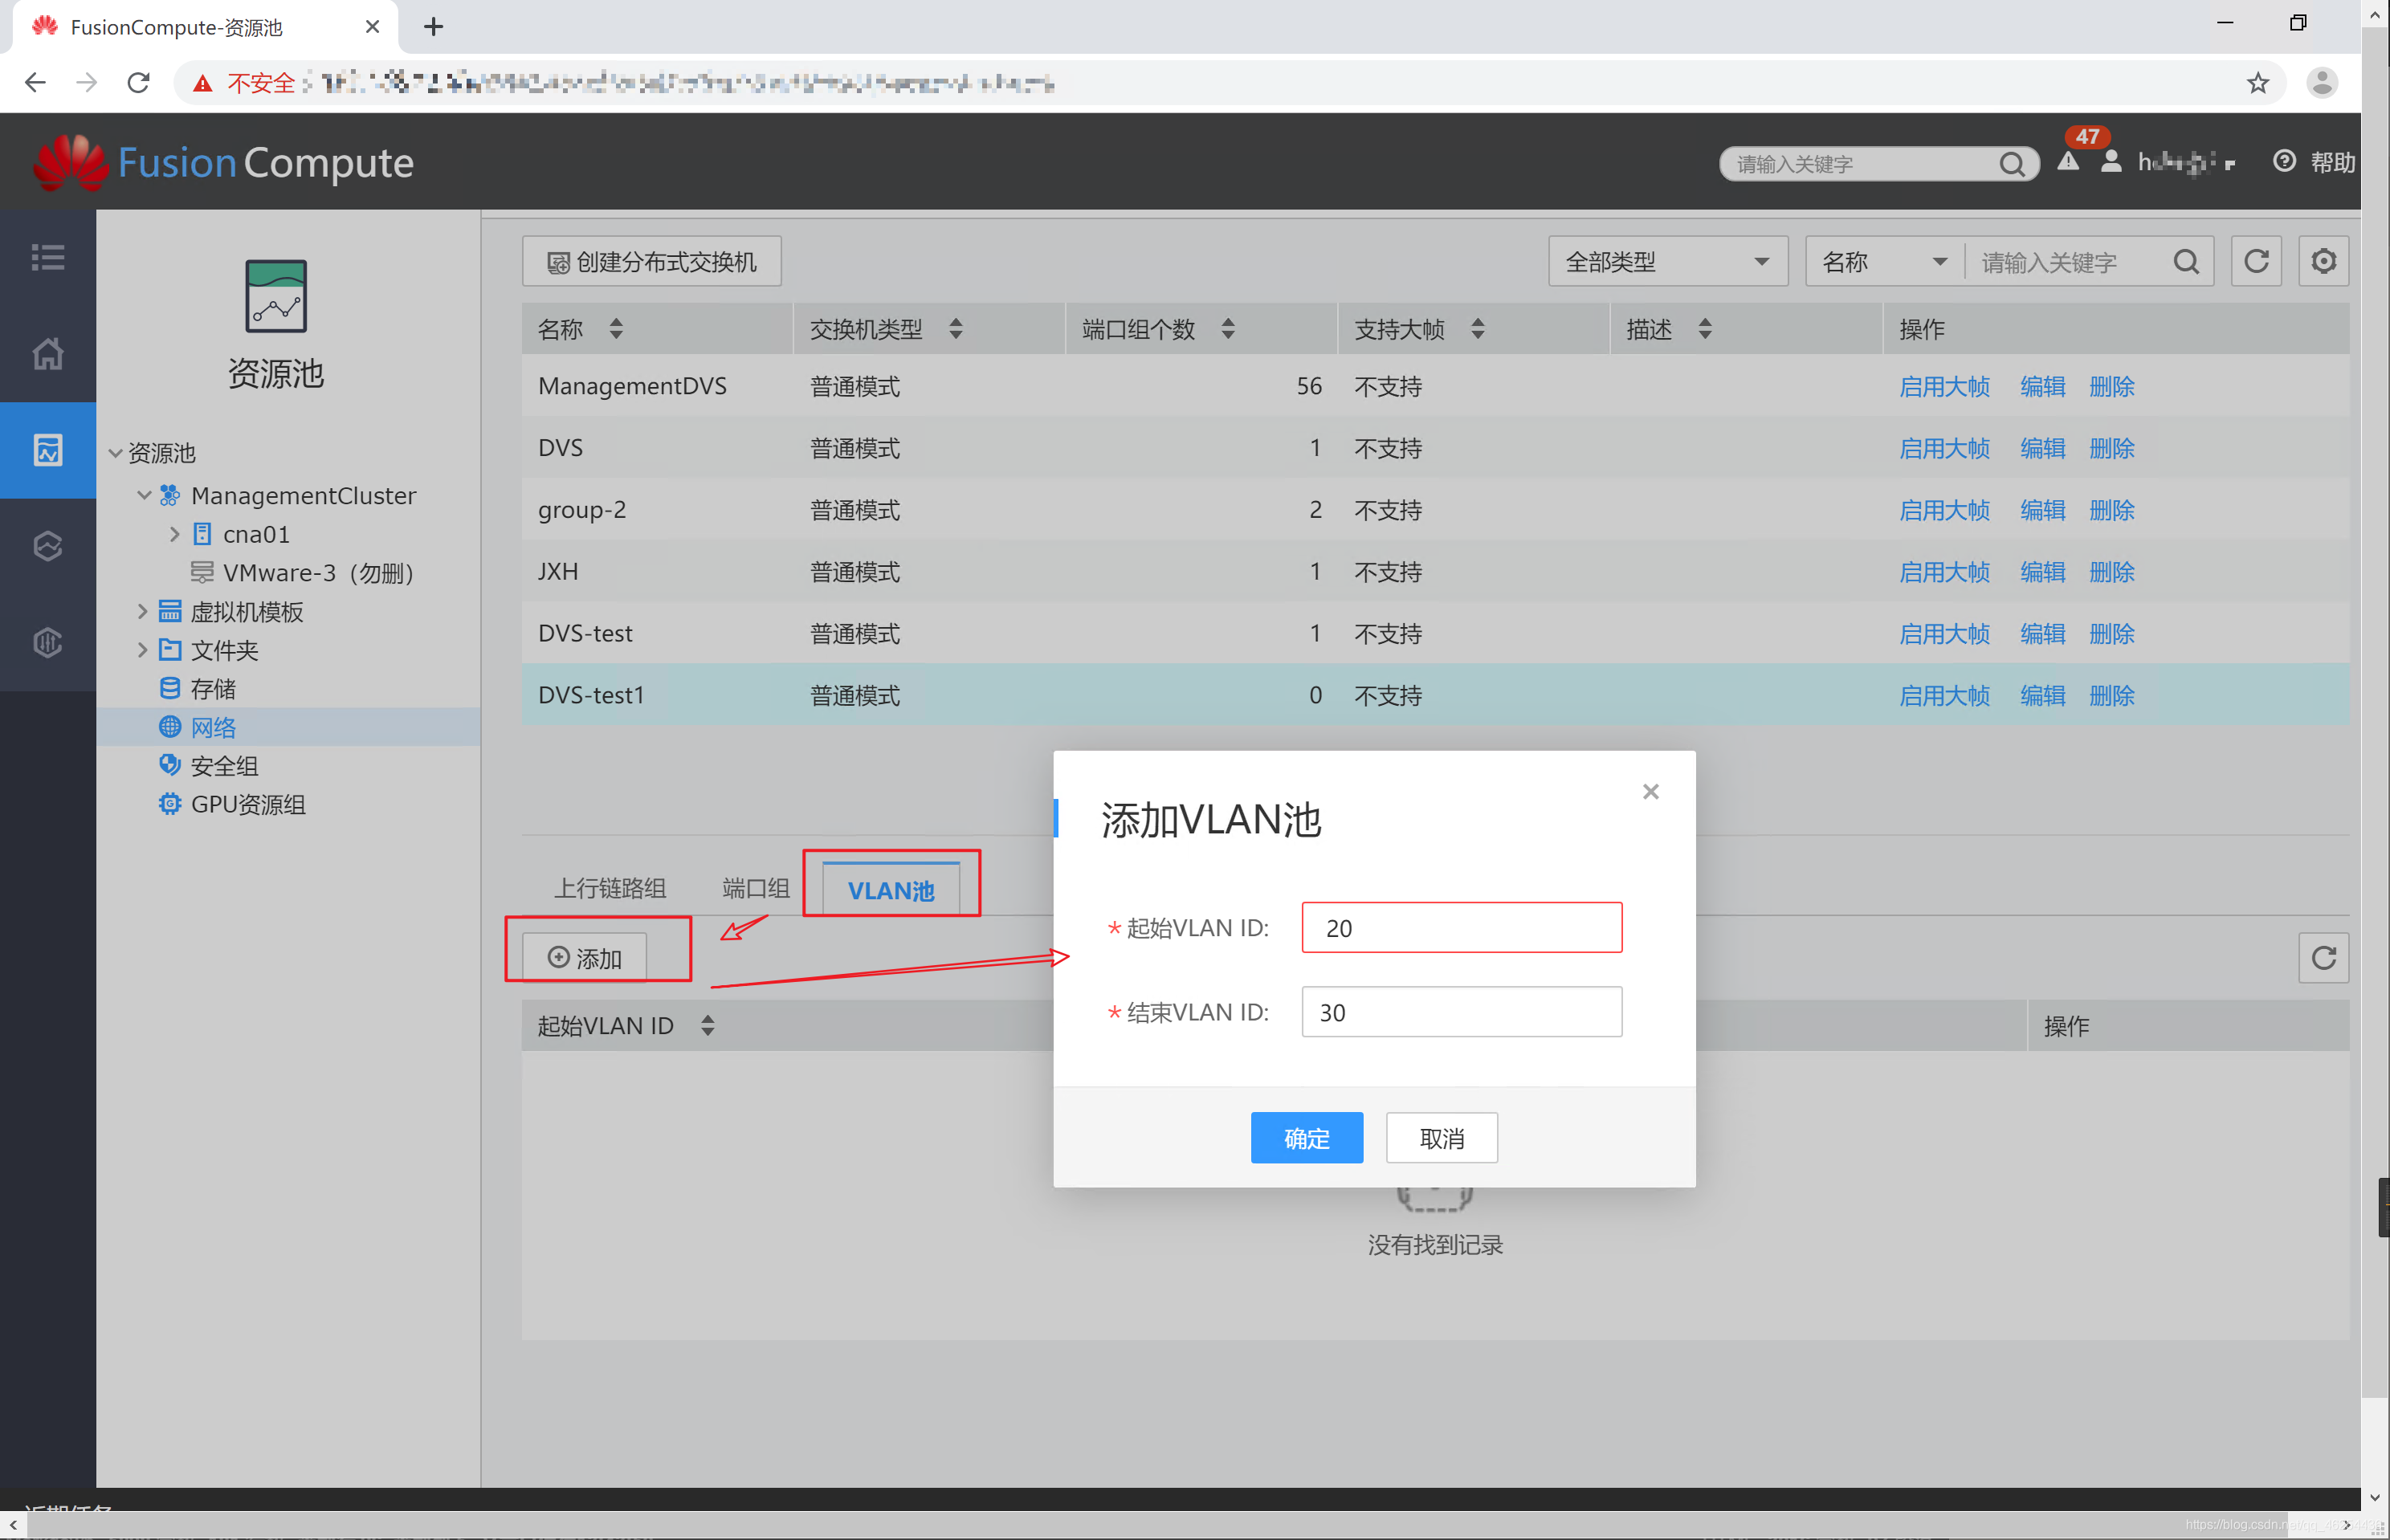This screenshot has height=1540, width=2390.
Task: Click the 添加 VLAN pool button
Action: (585, 958)
